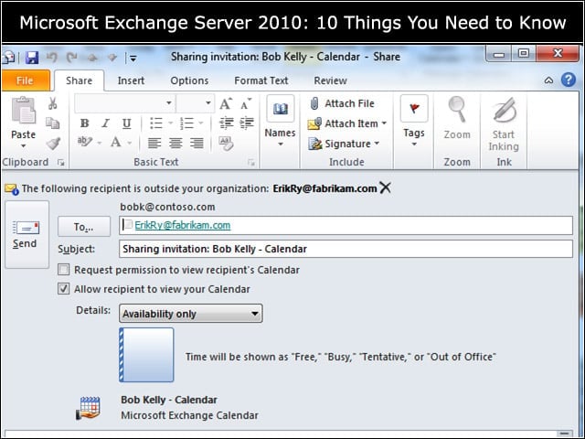Expand the Paste options arrow
The image size is (585, 439).
[x=24, y=145]
